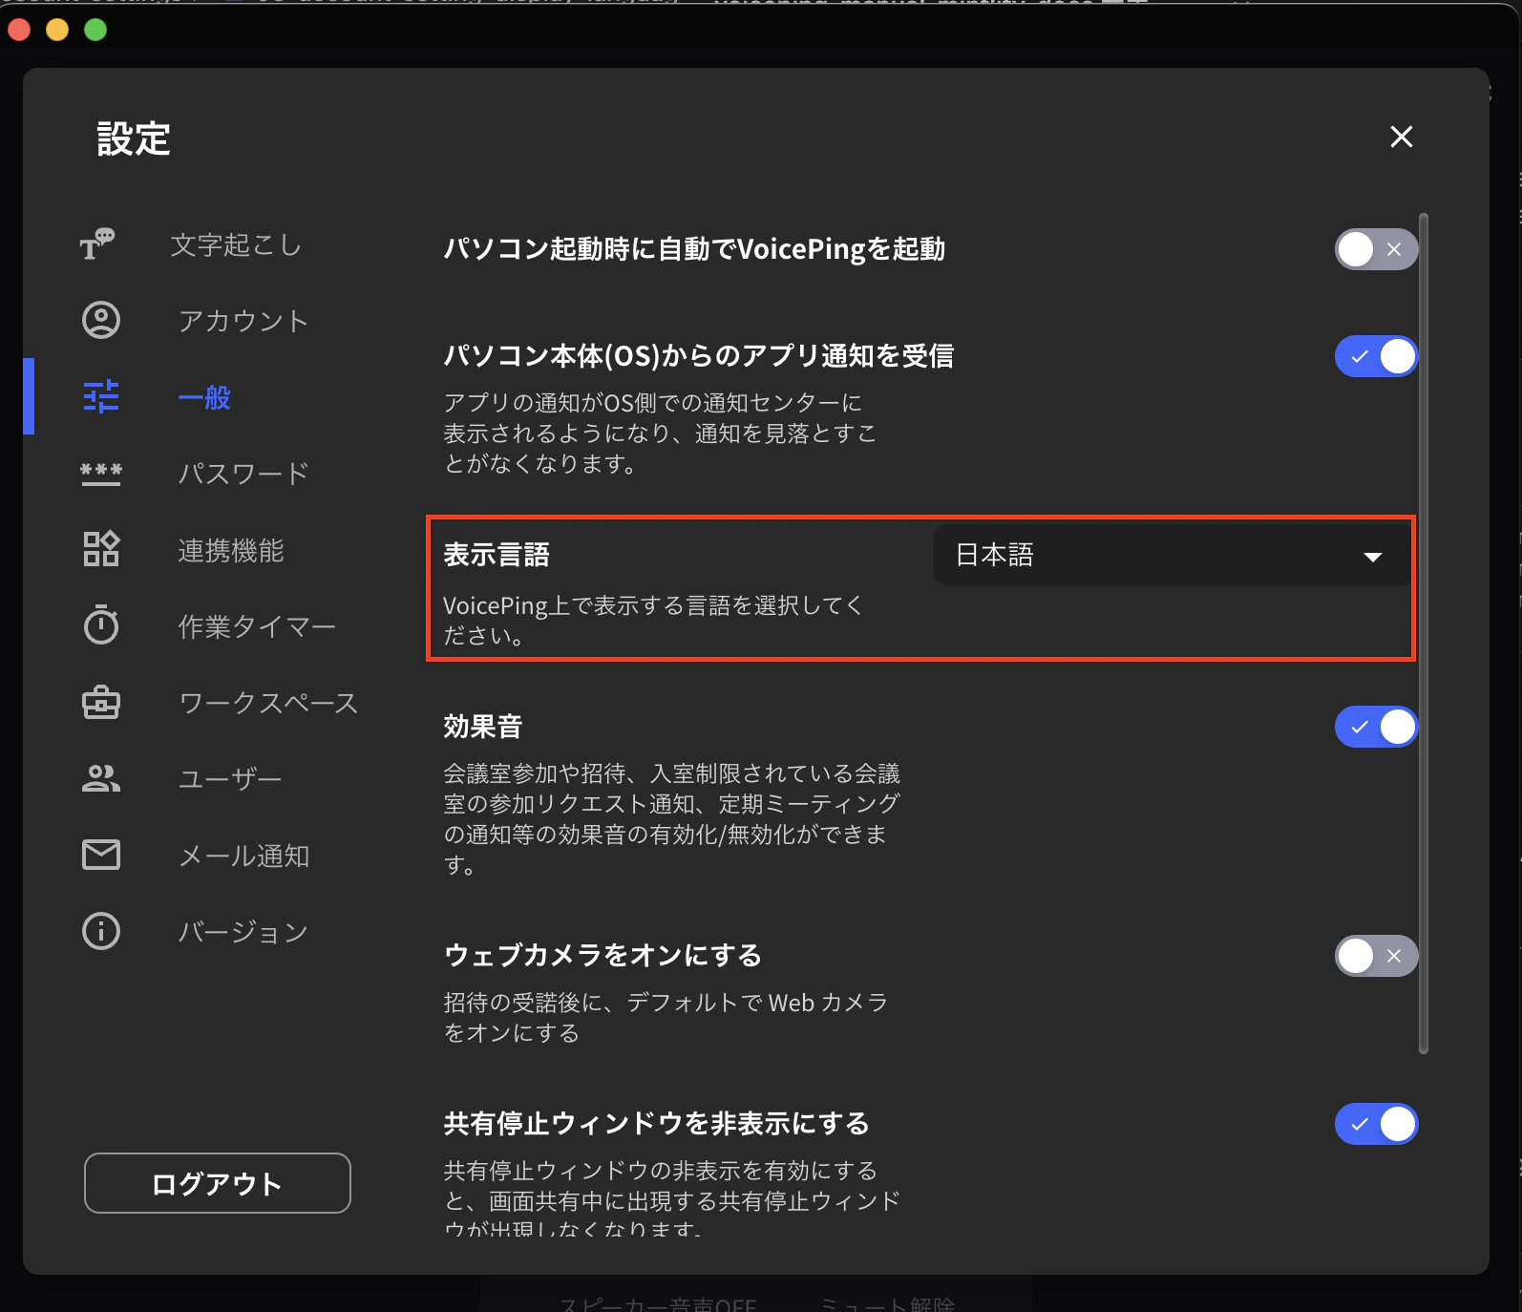The height and width of the screenshot is (1312, 1522).
Task: Click the work timer (作業タイマー) stopwatch icon
Action: point(101,625)
